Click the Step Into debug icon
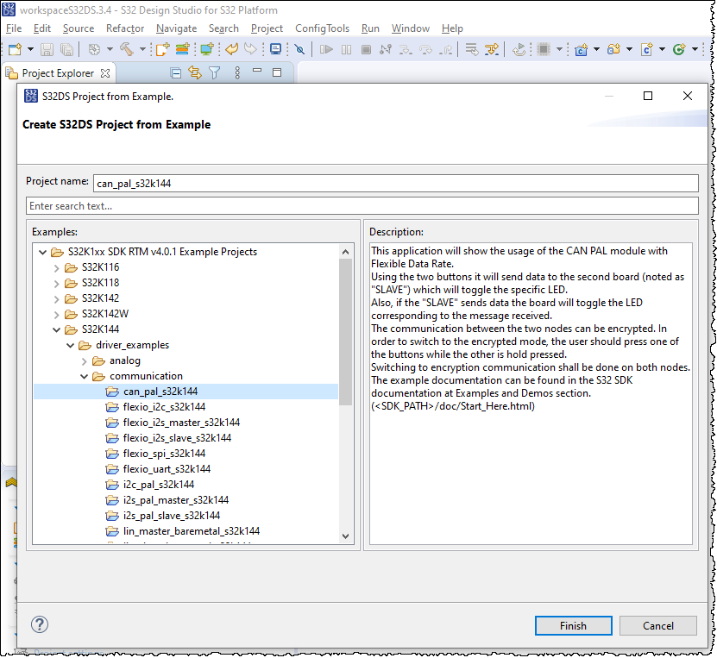The height and width of the screenshot is (658, 717). point(406,49)
